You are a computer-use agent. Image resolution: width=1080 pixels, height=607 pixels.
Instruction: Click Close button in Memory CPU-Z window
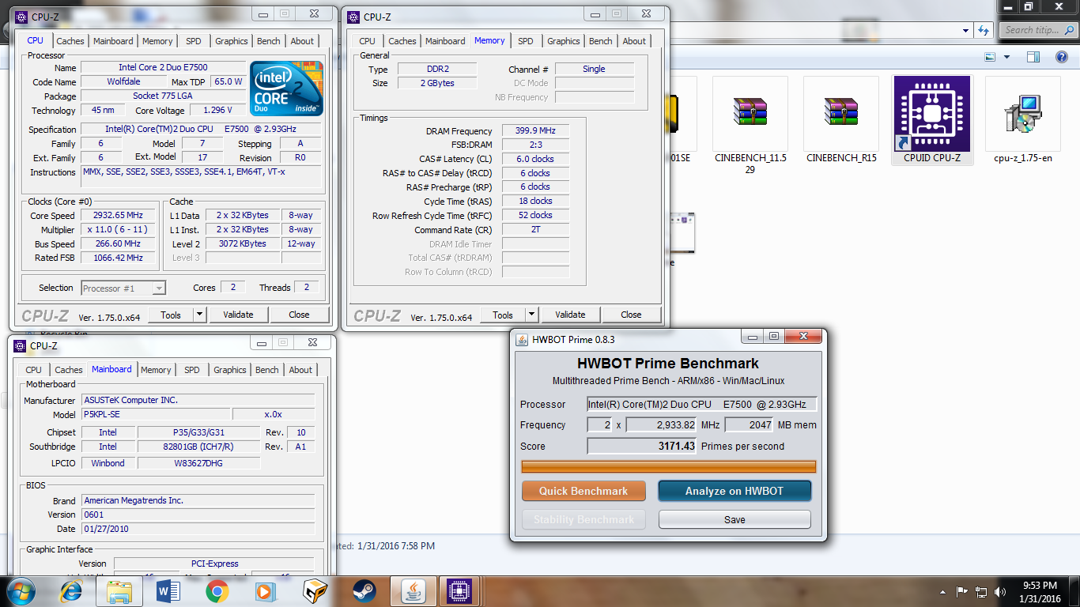[x=631, y=315]
